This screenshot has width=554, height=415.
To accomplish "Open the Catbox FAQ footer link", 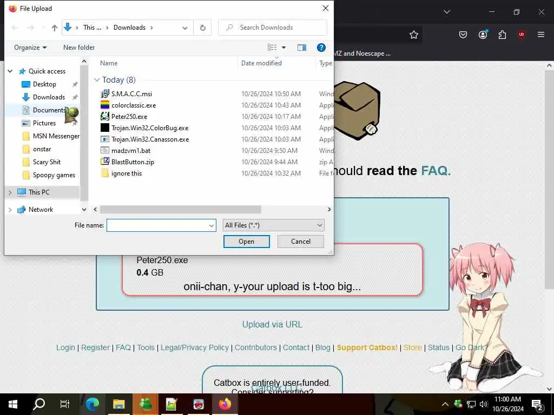I will [123, 347].
